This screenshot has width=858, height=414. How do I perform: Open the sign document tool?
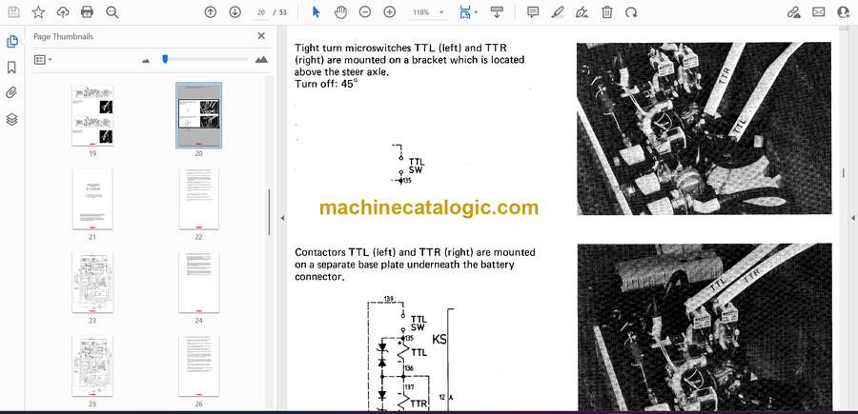[582, 12]
